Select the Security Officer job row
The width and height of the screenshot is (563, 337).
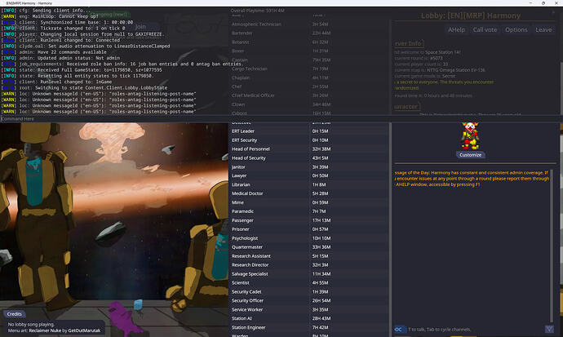click(x=308, y=300)
